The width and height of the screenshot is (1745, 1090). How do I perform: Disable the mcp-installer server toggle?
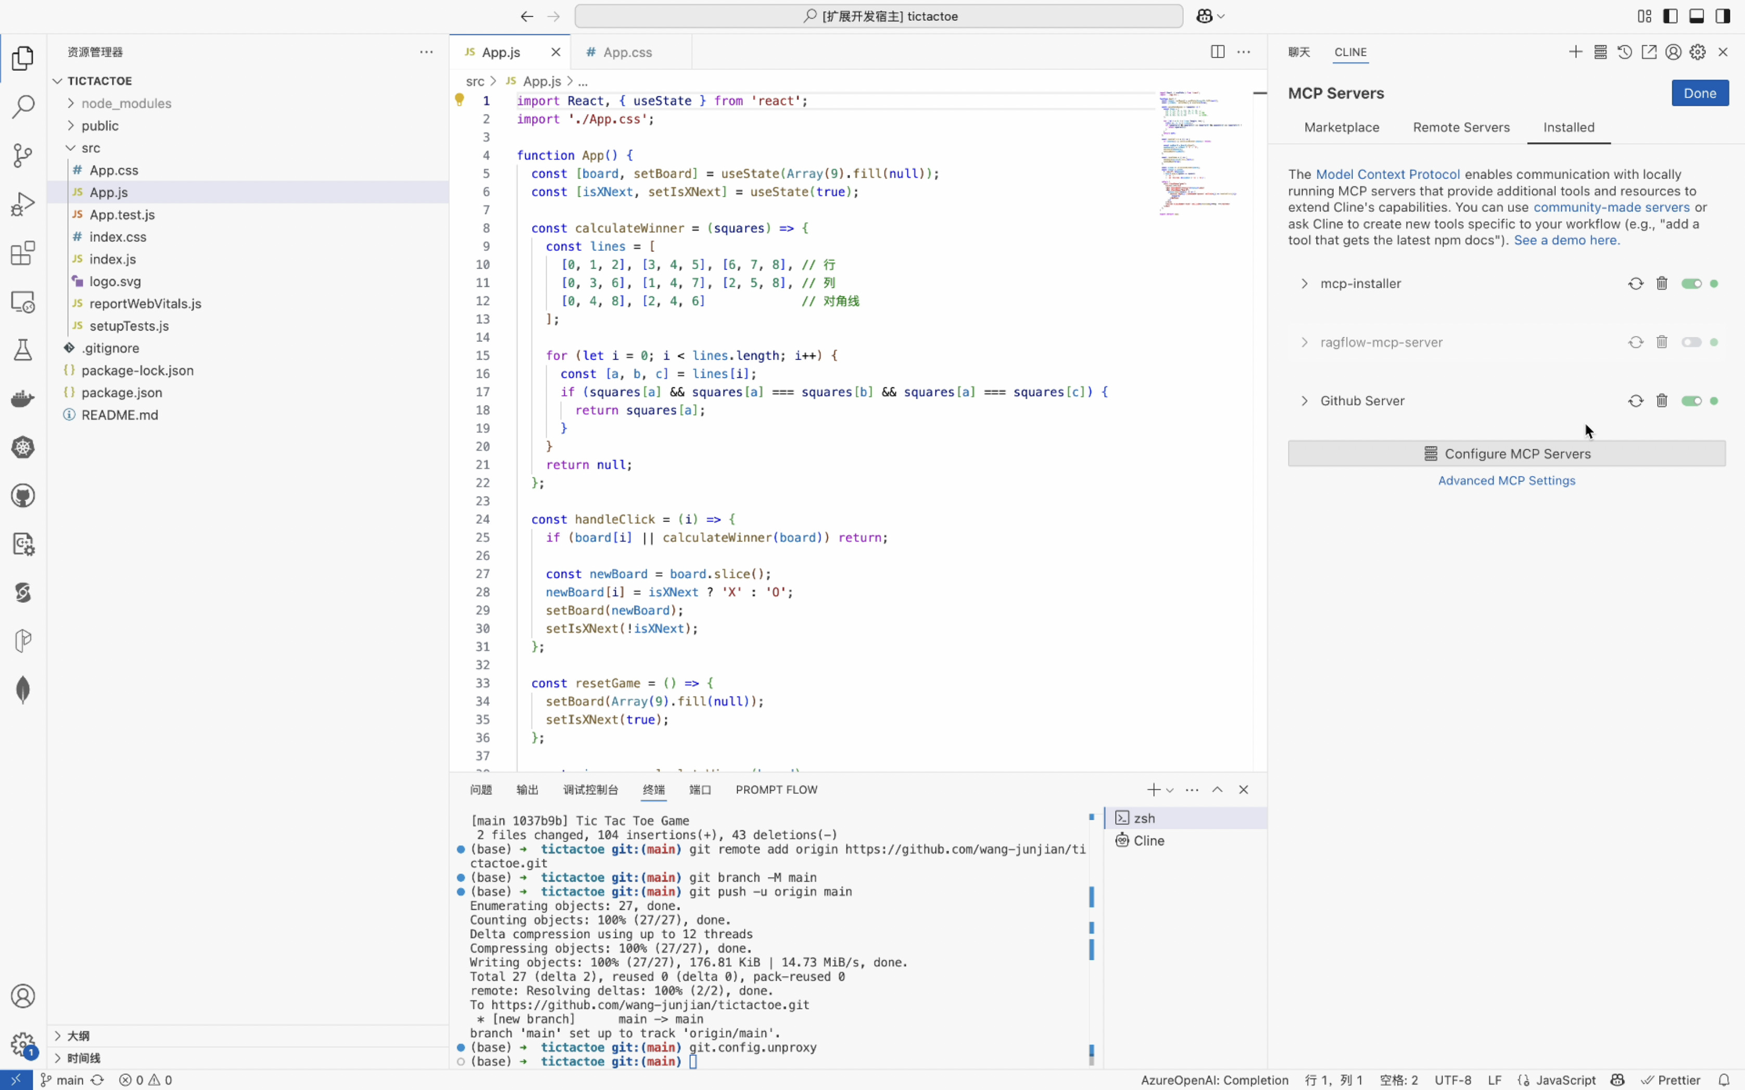pos(1691,283)
